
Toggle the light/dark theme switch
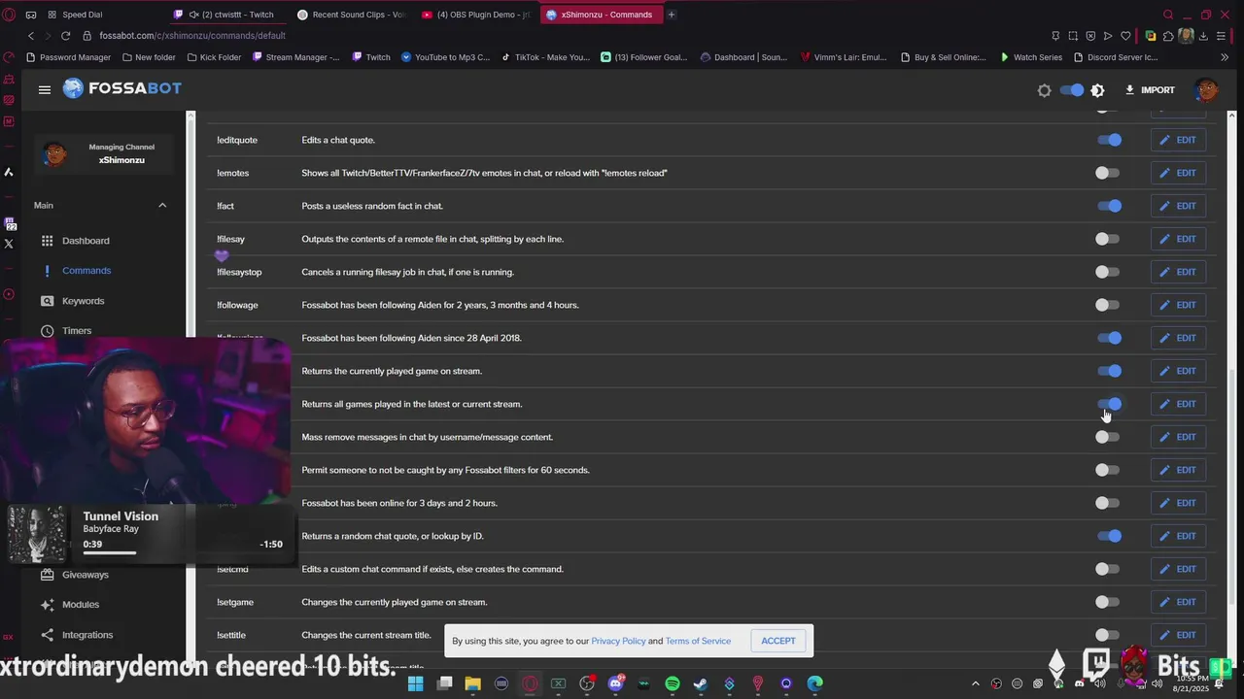click(x=1071, y=90)
